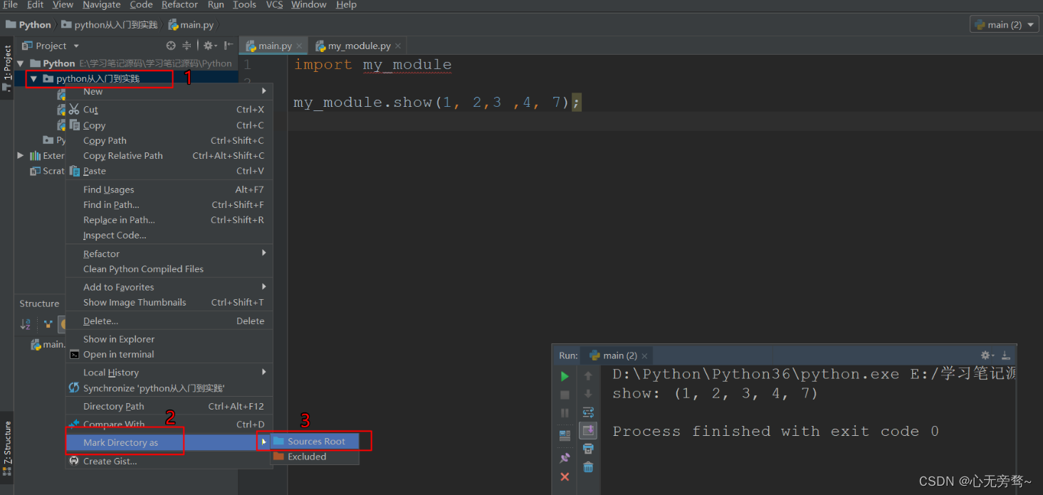Open the main (2) run configuration dropdown
This screenshot has width=1043, height=495.
(1004, 24)
